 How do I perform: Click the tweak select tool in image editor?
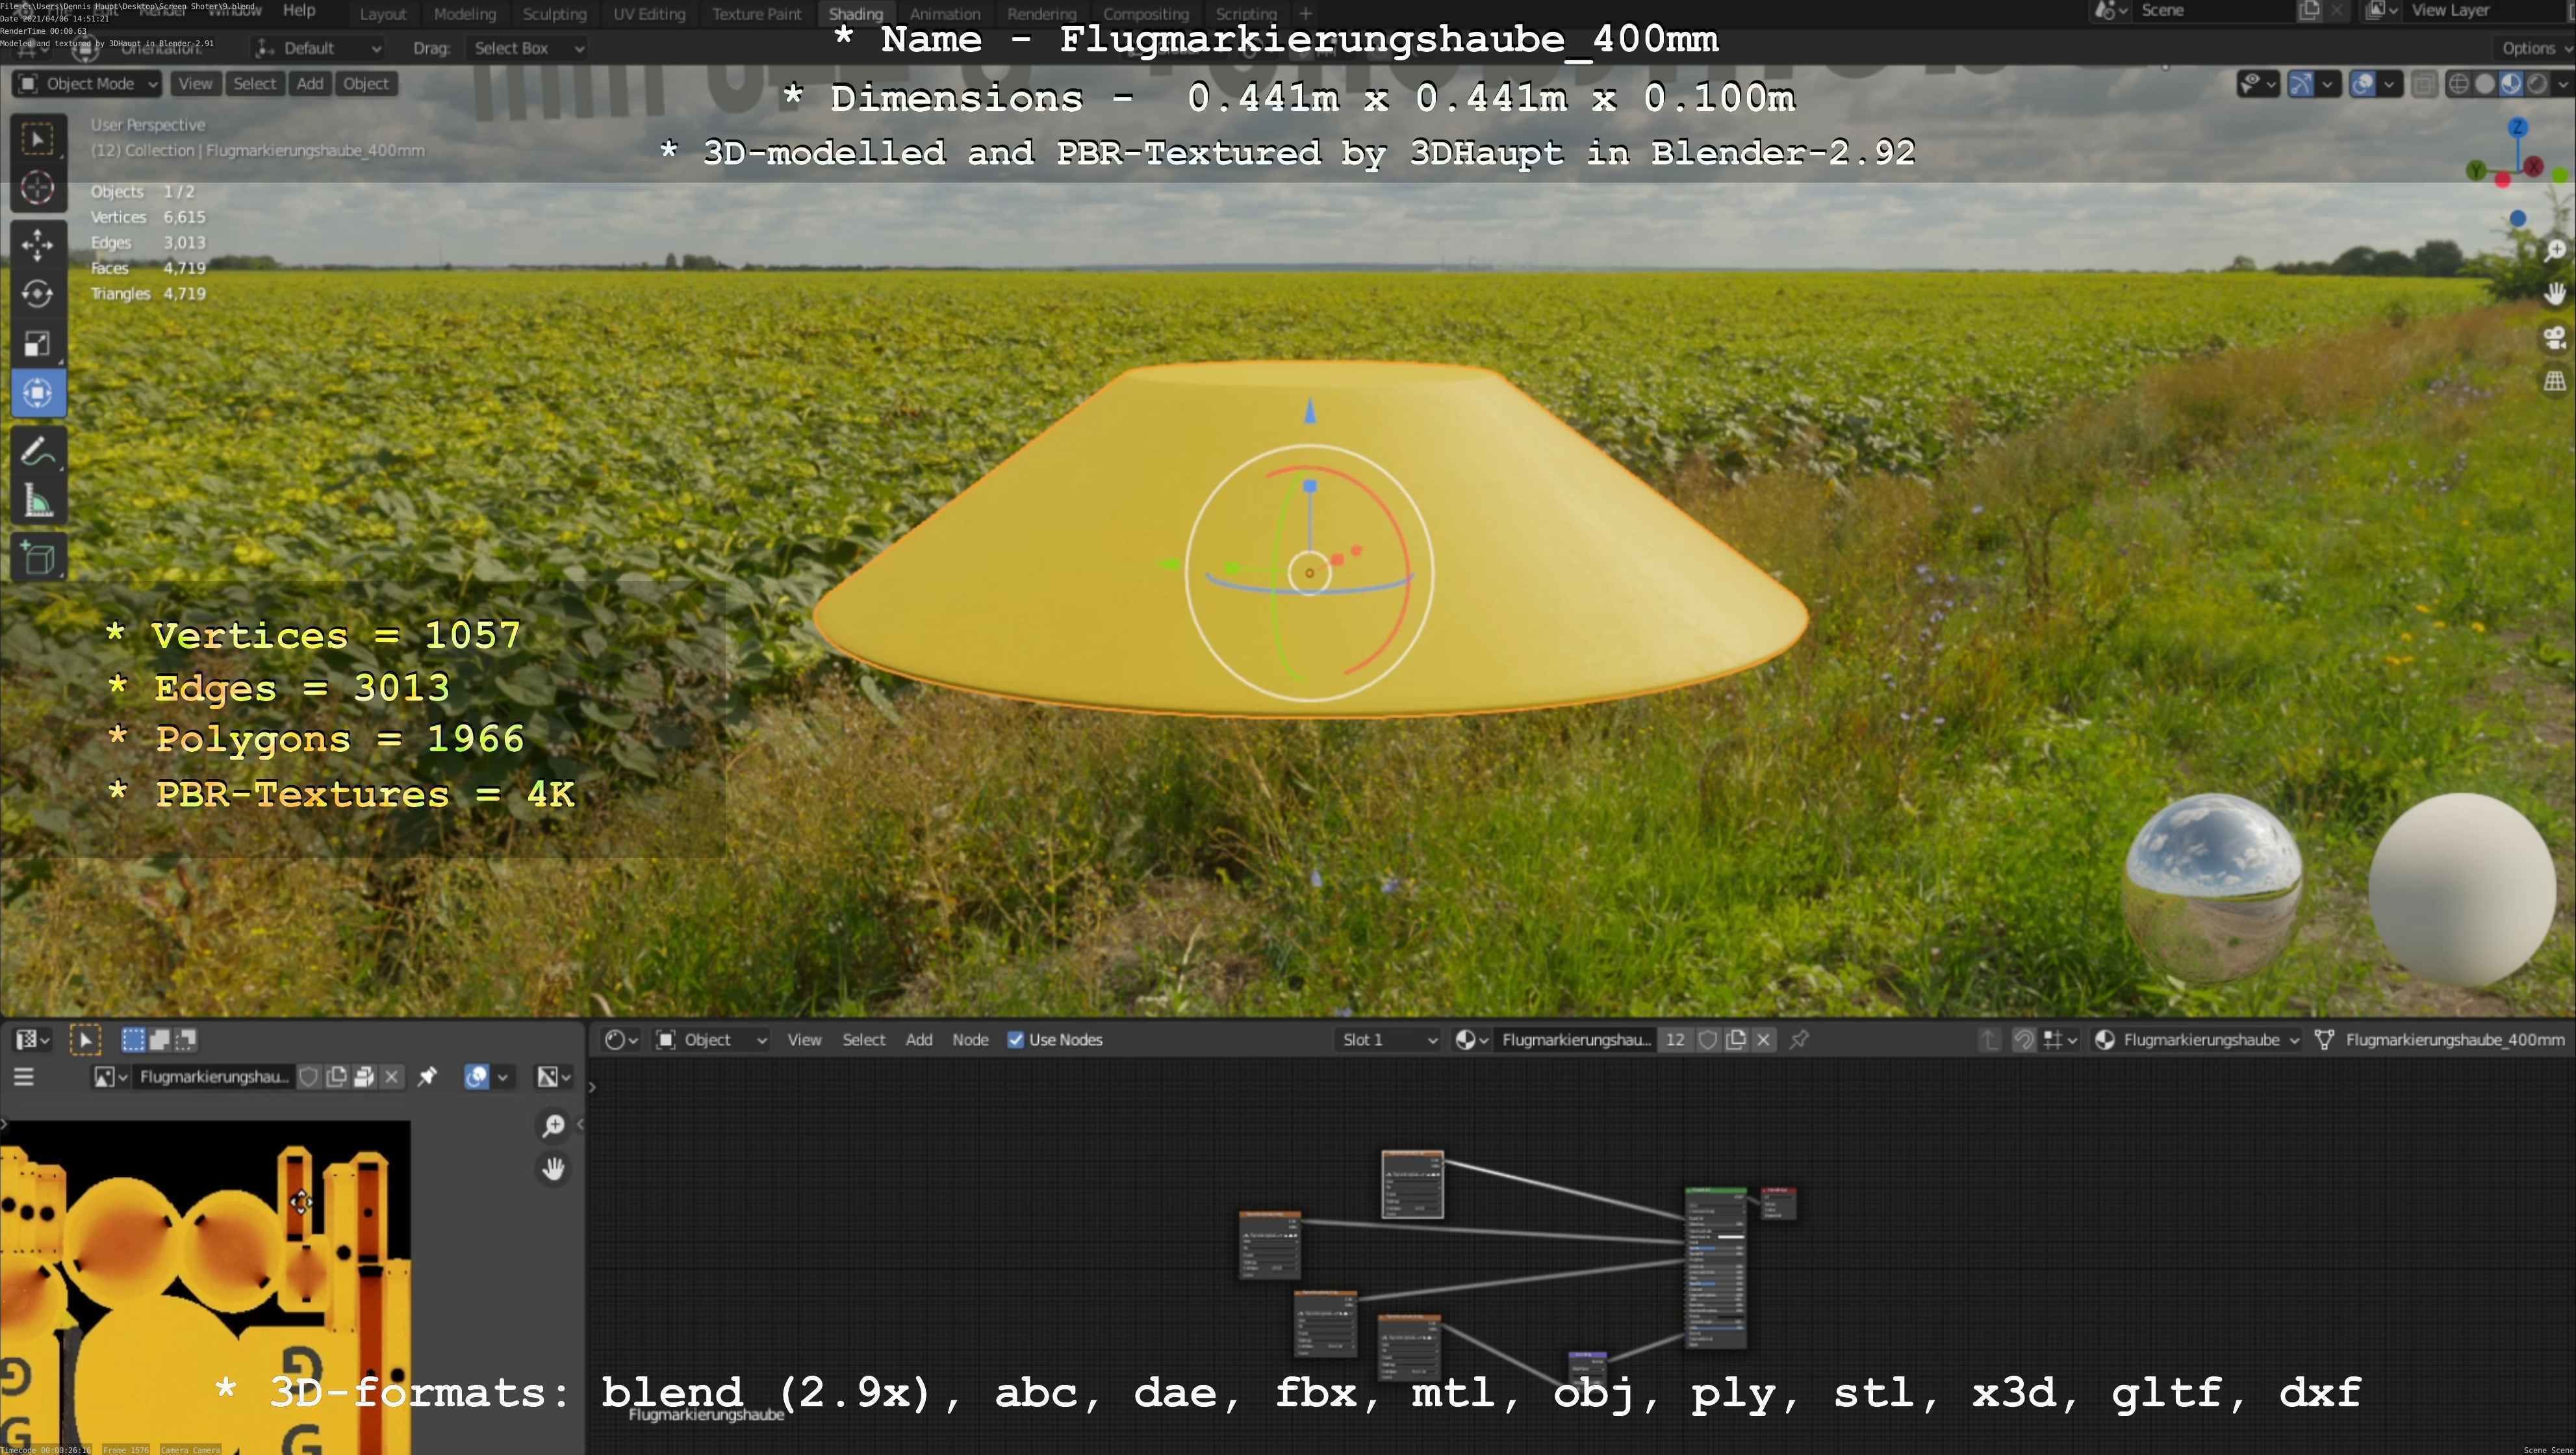coord(85,1040)
